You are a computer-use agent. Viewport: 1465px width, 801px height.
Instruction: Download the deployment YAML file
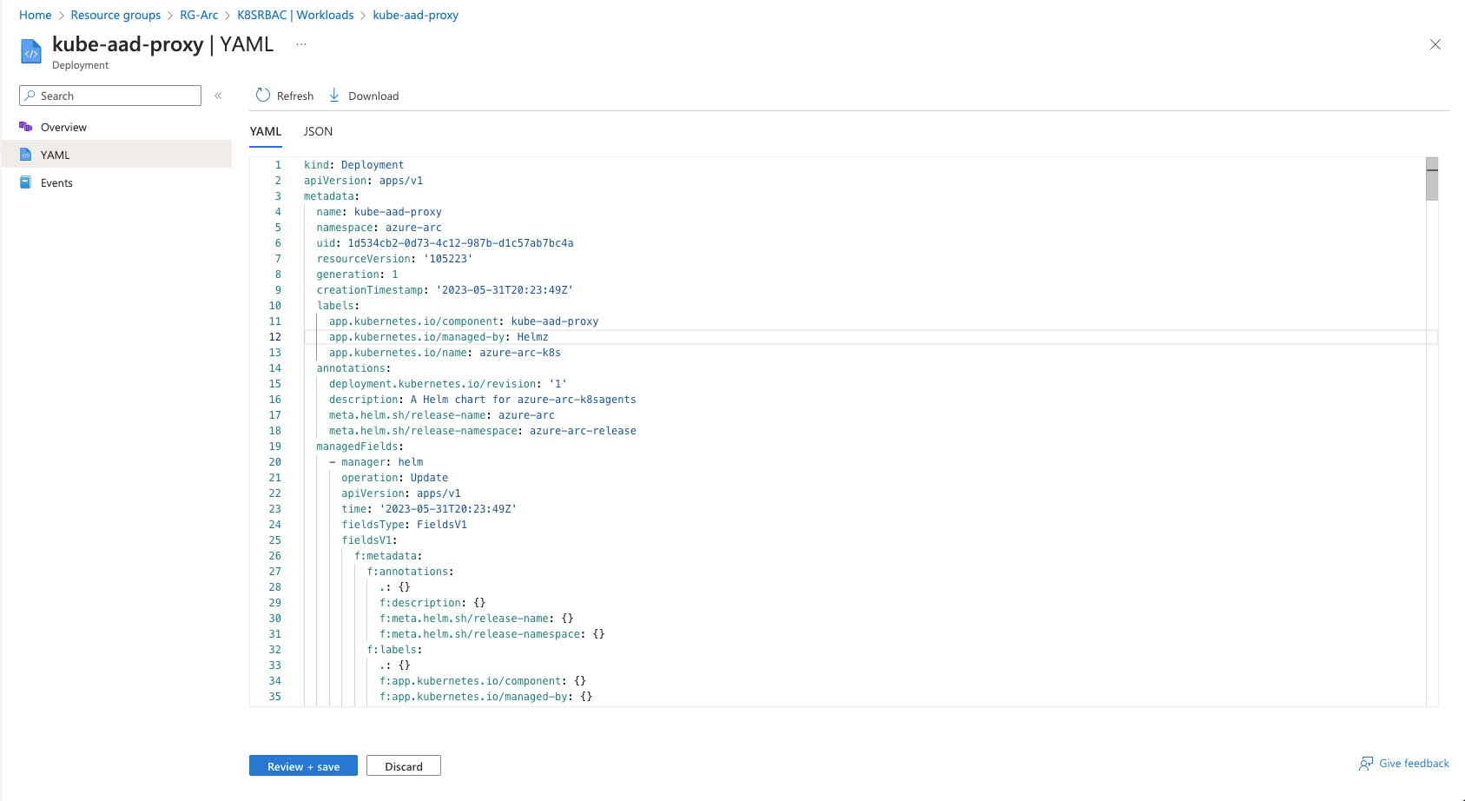click(363, 96)
